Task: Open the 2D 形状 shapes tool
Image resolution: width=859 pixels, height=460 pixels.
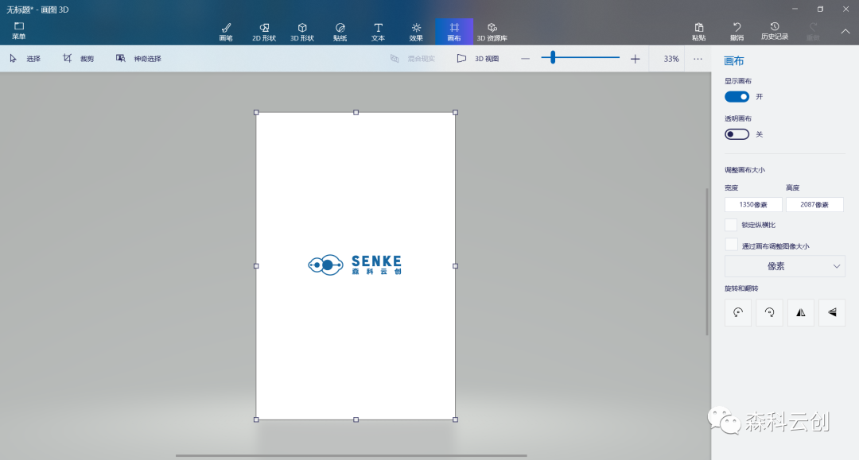Action: [264, 32]
